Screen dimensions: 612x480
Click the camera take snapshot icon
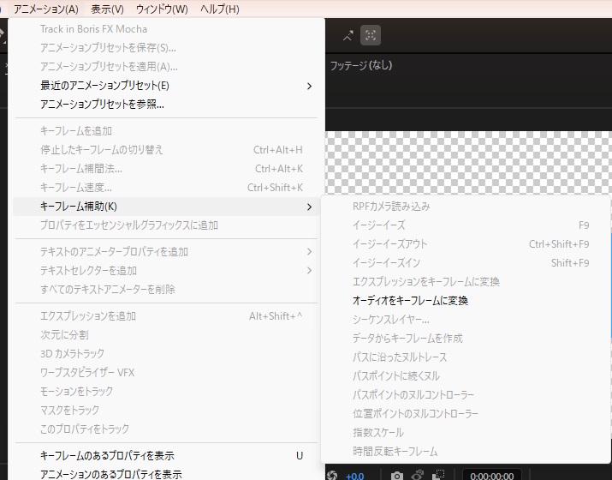397,476
